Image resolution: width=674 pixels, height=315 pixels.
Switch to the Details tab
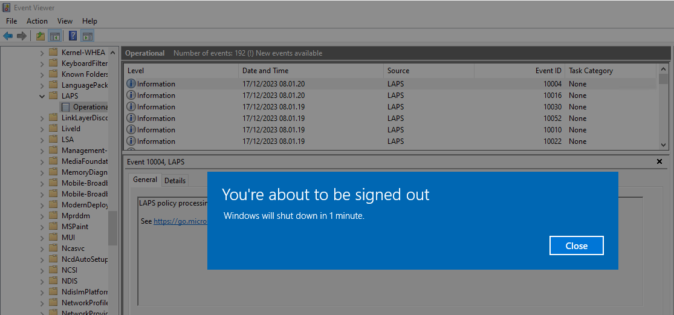[175, 181]
